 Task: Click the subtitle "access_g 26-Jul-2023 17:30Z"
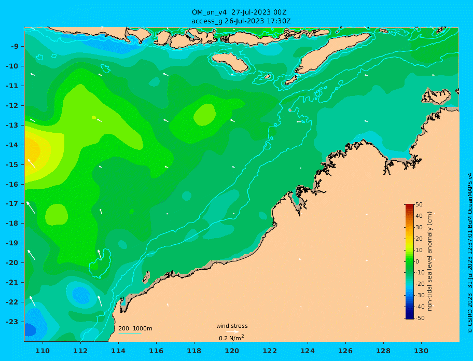(241, 21)
